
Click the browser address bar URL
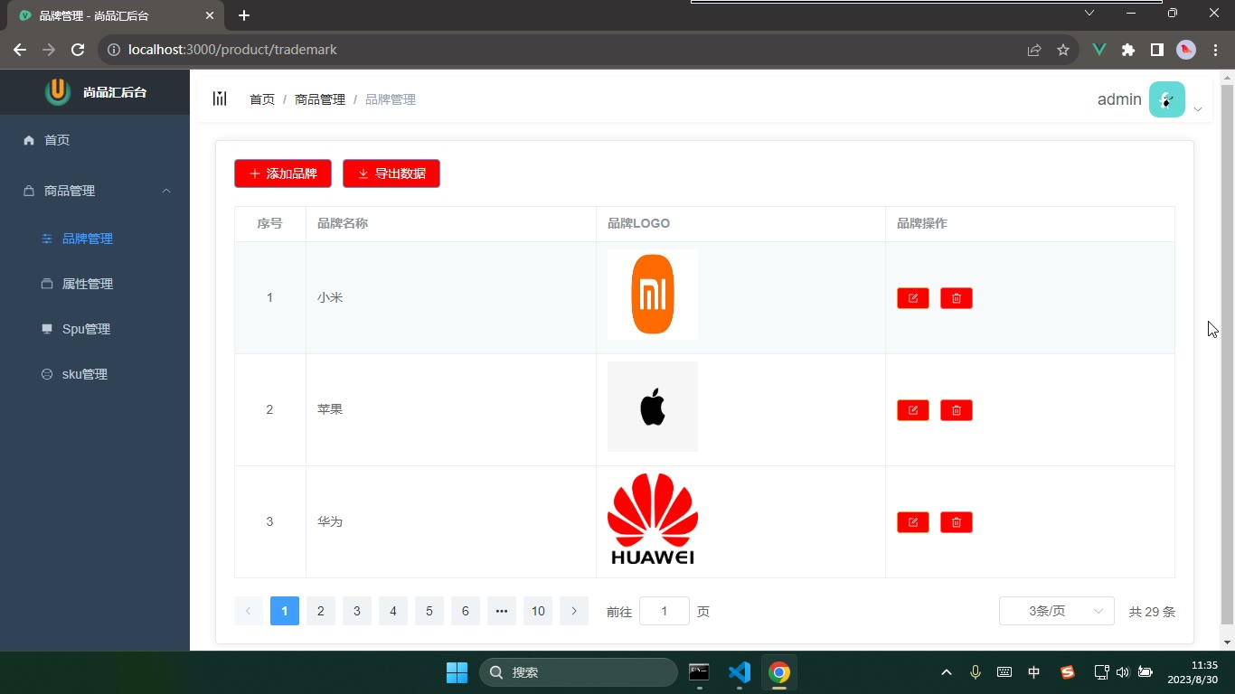(x=232, y=51)
